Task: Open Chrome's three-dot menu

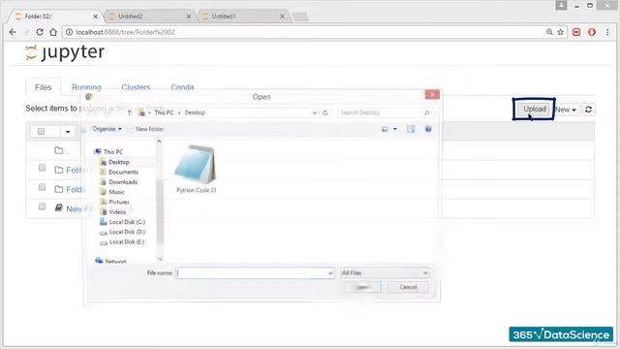Action: [x=607, y=32]
